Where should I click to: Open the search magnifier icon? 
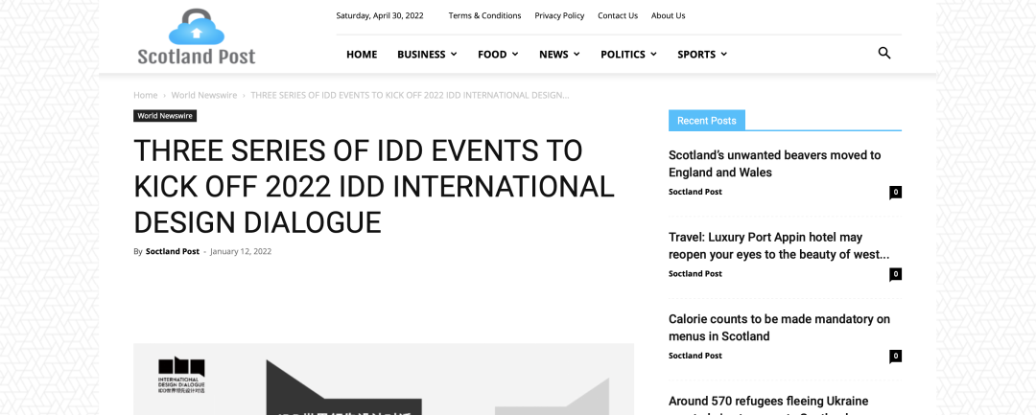coord(884,54)
